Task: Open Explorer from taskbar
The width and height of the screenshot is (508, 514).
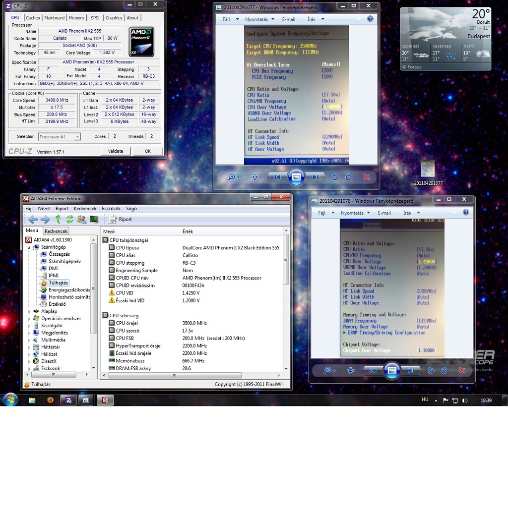Action: (32, 400)
